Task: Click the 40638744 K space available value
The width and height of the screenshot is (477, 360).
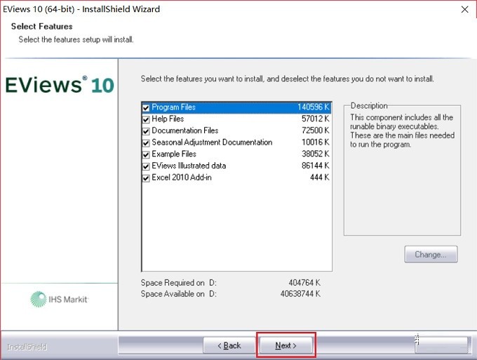Action: [300, 294]
